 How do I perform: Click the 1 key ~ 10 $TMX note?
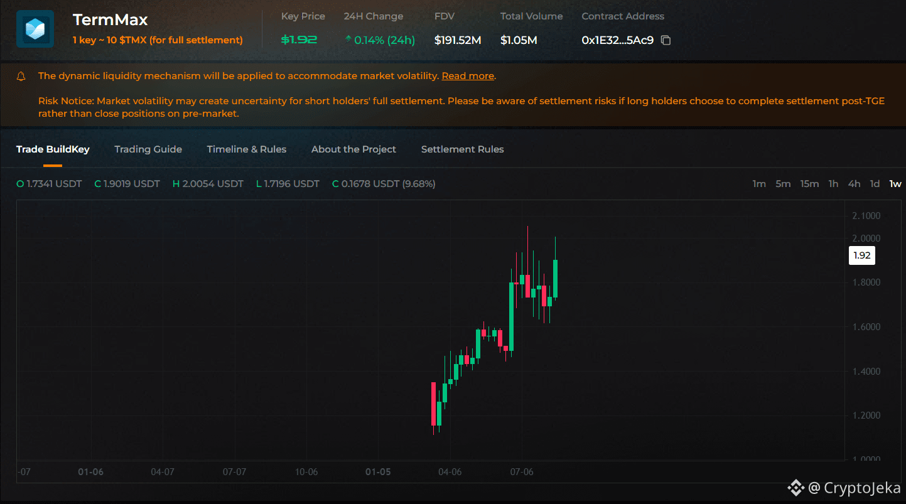[158, 40]
